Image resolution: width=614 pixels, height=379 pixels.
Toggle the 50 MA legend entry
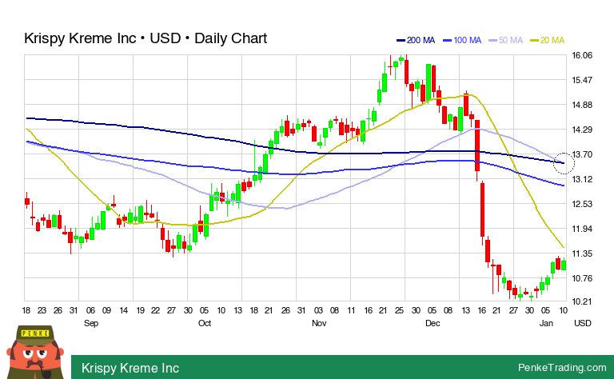505,40
